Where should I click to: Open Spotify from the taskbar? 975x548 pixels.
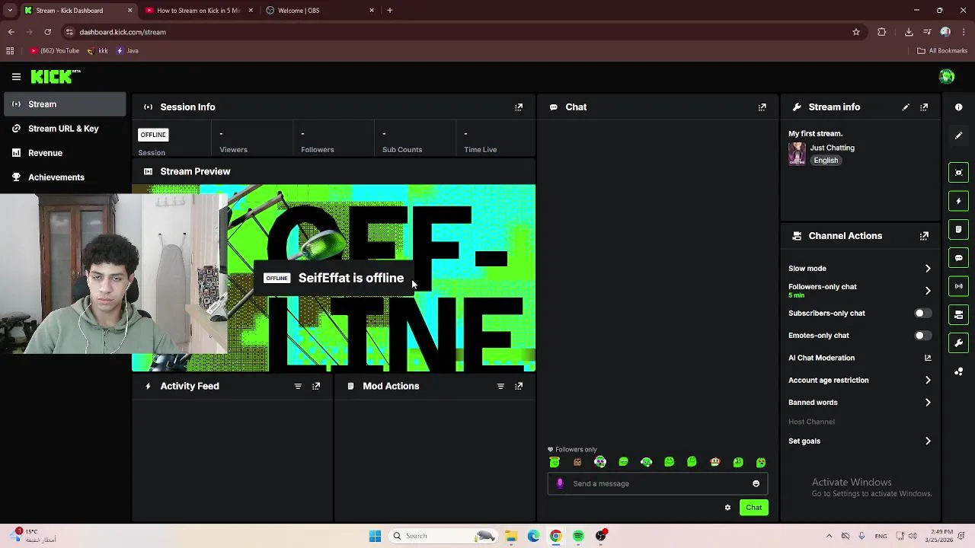pyautogui.click(x=578, y=536)
